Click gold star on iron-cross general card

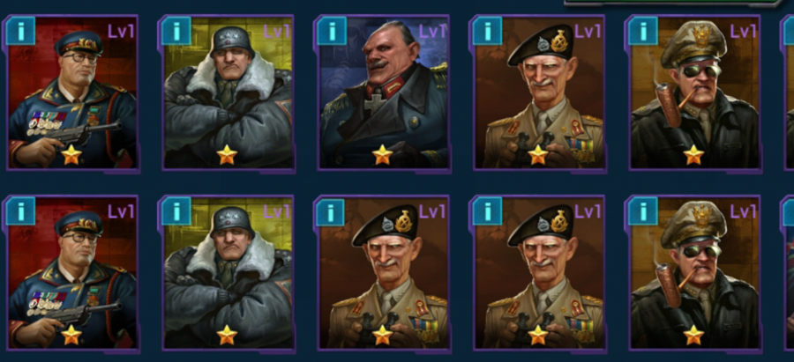[x=382, y=155]
